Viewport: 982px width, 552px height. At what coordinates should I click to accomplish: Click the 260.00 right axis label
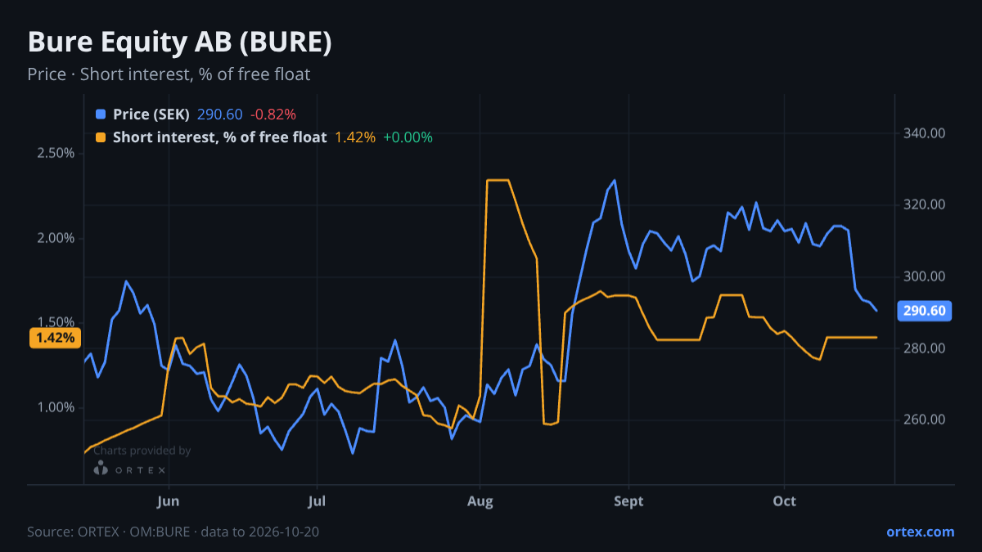click(925, 420)
